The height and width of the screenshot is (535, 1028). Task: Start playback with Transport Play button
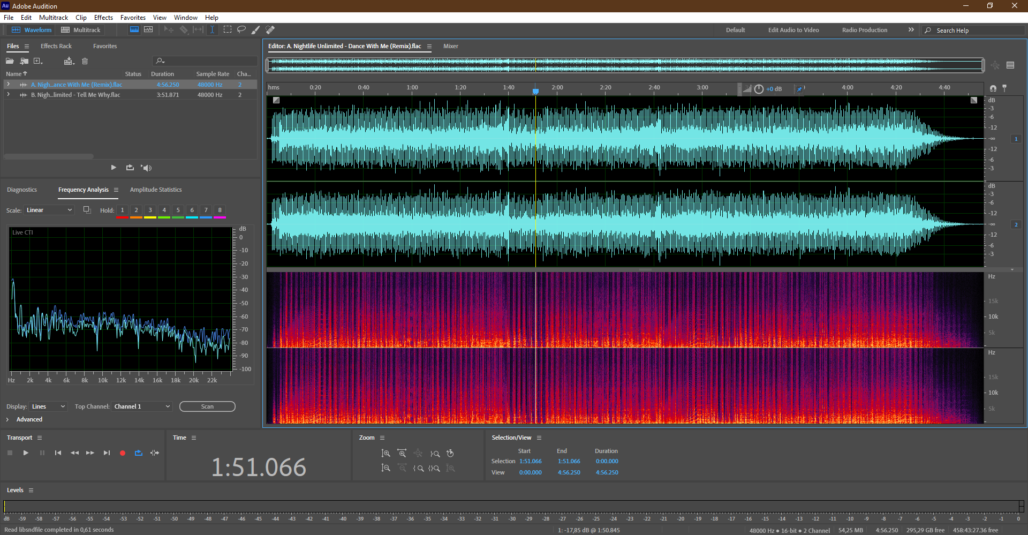tap(26, 453)
